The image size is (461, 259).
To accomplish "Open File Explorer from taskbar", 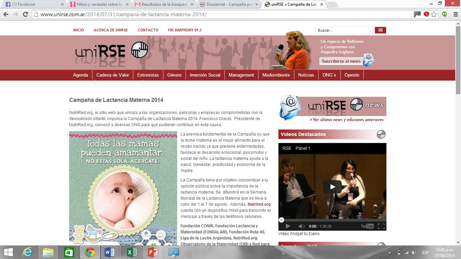I will (x=48, y=252).
